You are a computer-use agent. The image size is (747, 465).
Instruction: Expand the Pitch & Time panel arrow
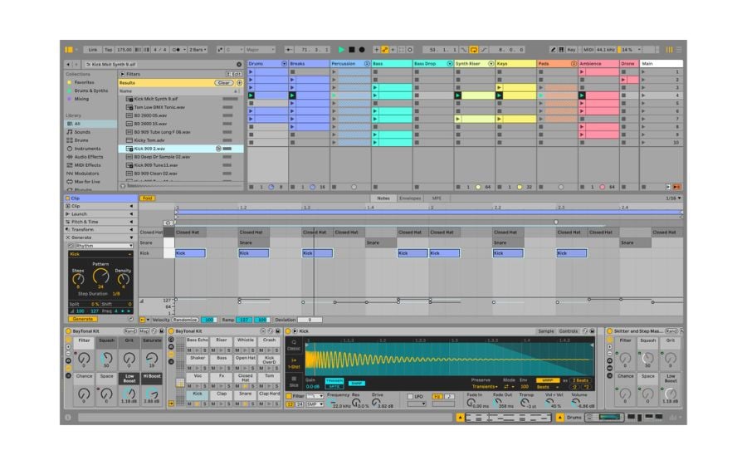point(131,222)
